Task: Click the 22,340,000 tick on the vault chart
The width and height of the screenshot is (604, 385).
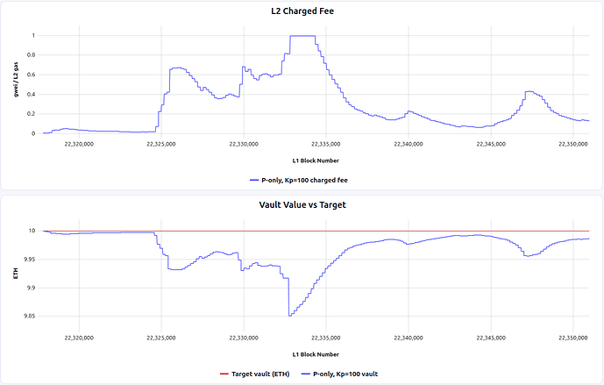Action: click(409, 338)
